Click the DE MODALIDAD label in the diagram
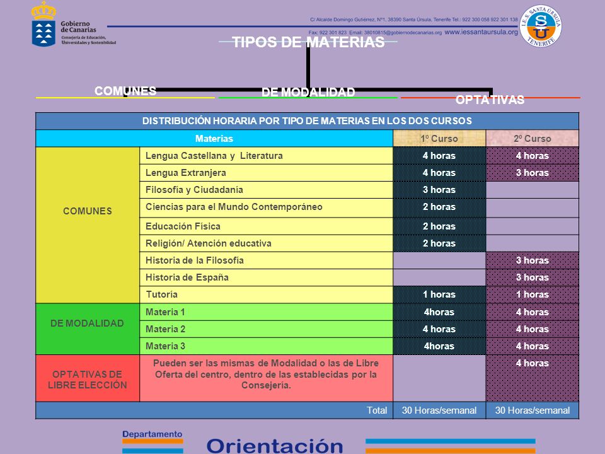Viewport: 605px width, 454px height. coord(308,92)
